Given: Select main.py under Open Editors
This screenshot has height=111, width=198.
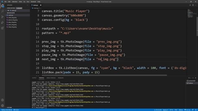Looking at the screenshot, I should pyautogui.click(x=17, y=10).
